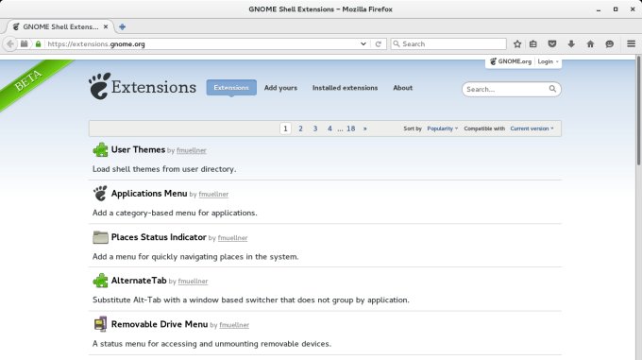Click the Removable Drive Menu icon

(x=100, y=324)
